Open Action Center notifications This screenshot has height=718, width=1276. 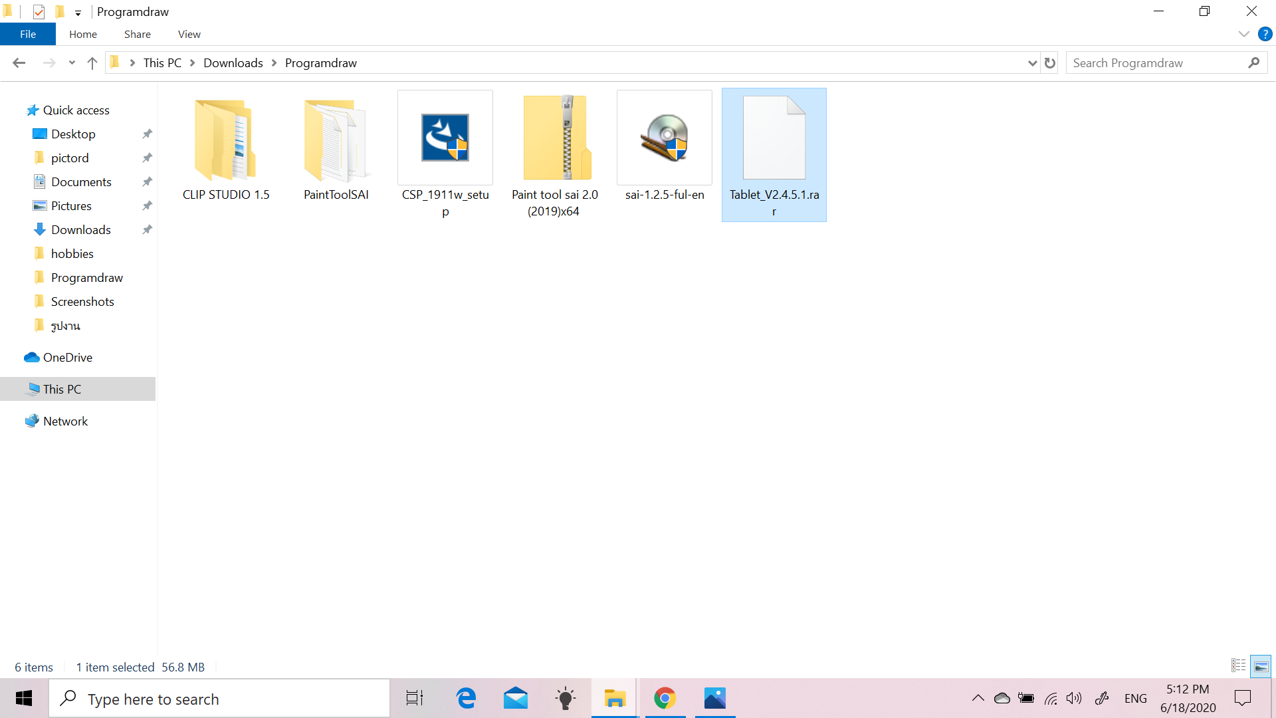pyautogui.click(x=1243, y=698)
